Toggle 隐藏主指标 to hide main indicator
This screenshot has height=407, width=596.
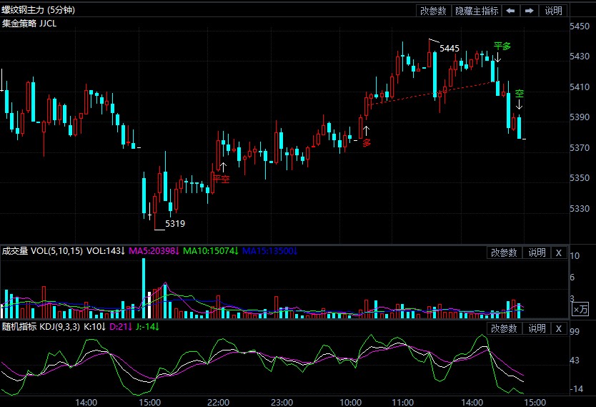[x=477, y=11]
